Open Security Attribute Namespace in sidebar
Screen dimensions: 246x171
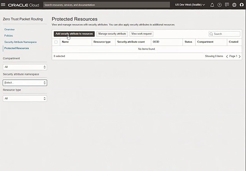tap(20, 42)
